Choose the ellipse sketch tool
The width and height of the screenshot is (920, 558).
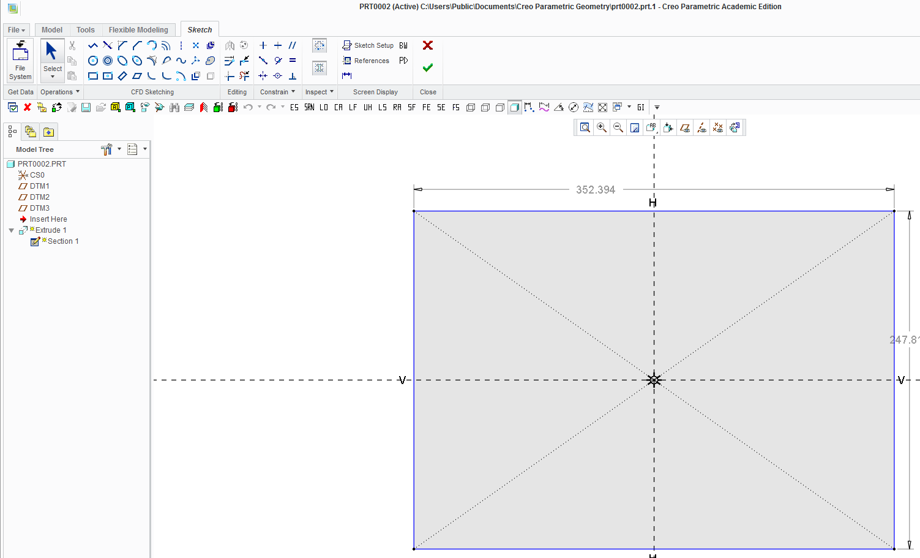pos(122,61)
